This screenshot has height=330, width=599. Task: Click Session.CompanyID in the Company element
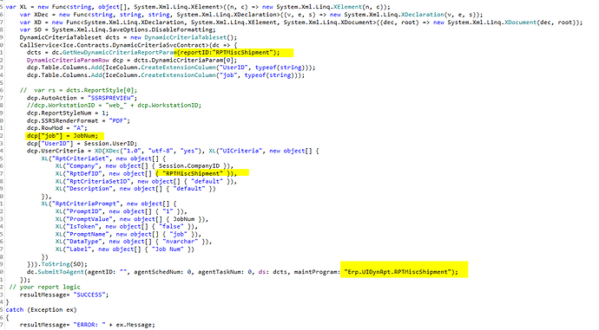(189, 166)
